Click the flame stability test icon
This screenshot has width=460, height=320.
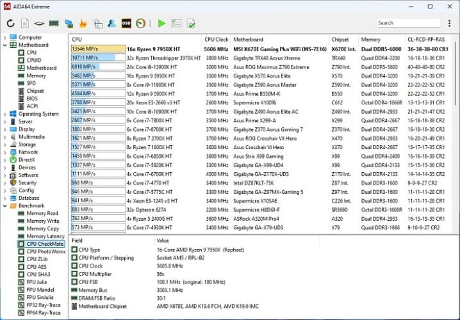[83, 24]
